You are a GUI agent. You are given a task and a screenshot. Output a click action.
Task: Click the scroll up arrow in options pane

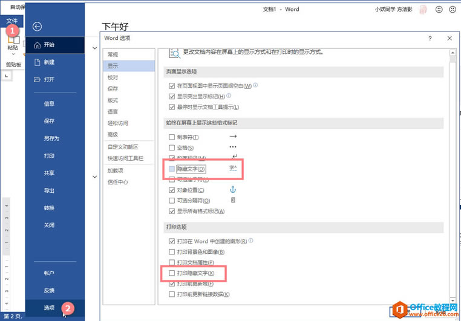pos(453,53)
